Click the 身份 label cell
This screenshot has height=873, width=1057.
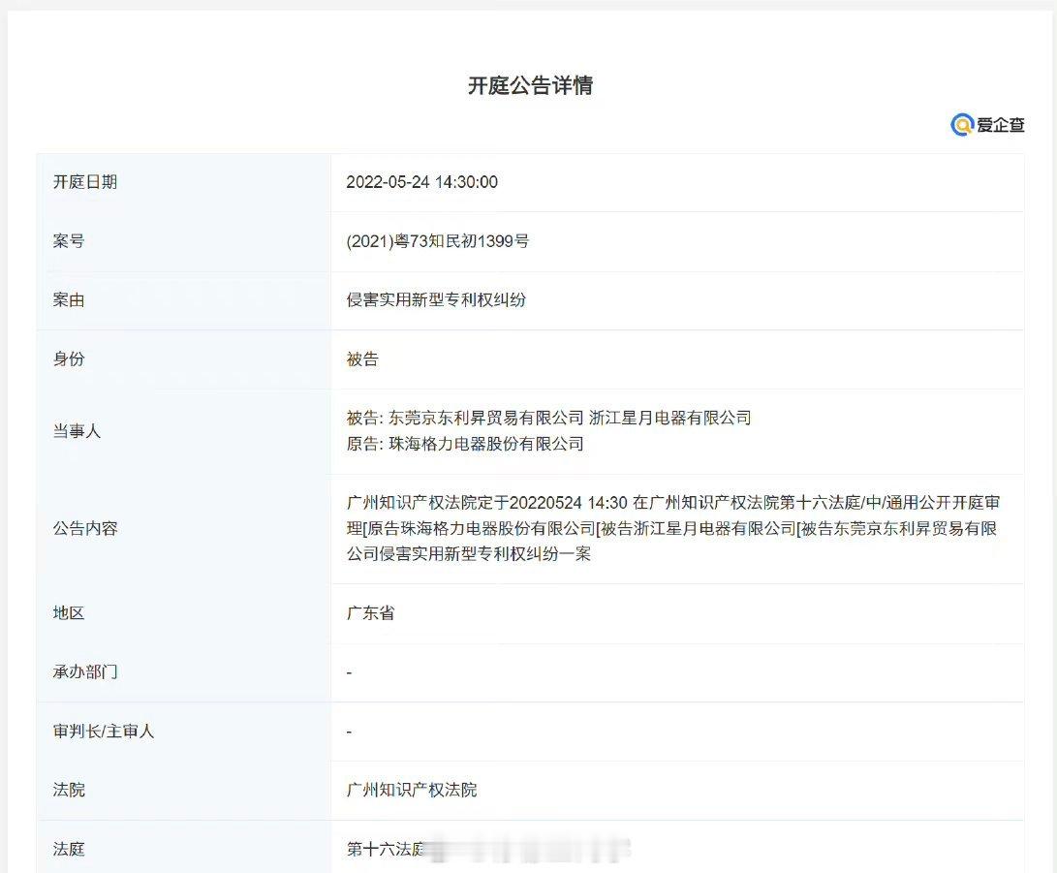[x=183, y=359]
